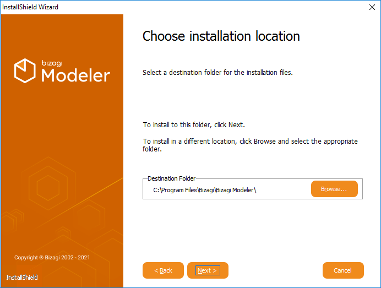The width and height of the screenshot is (381, 288).
Task: Click the Copyright Bizagi 2002 - 2021 text
Action: 52,257
